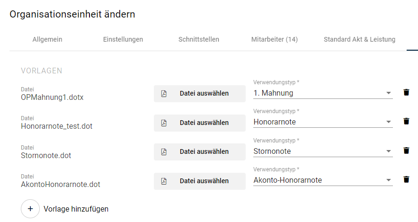Click file icon in Honorarnote_test.dot row
The width and height of the screenshot is (418, 222).
click(164, 123)
